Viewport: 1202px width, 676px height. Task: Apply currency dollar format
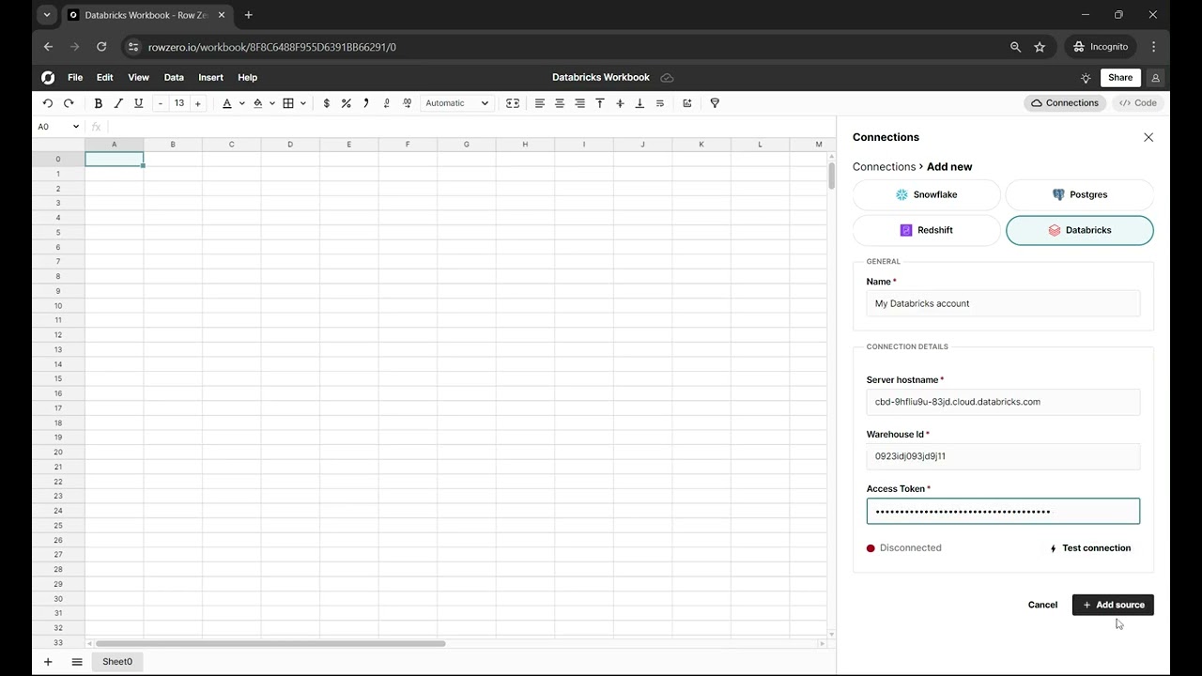coord(327,103)
